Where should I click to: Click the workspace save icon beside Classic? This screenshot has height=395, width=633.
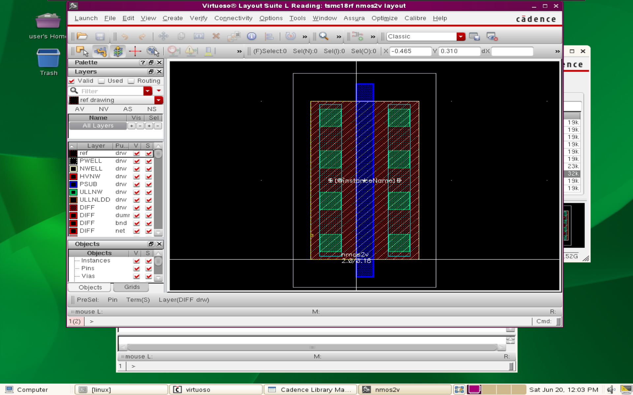point(474,36)
